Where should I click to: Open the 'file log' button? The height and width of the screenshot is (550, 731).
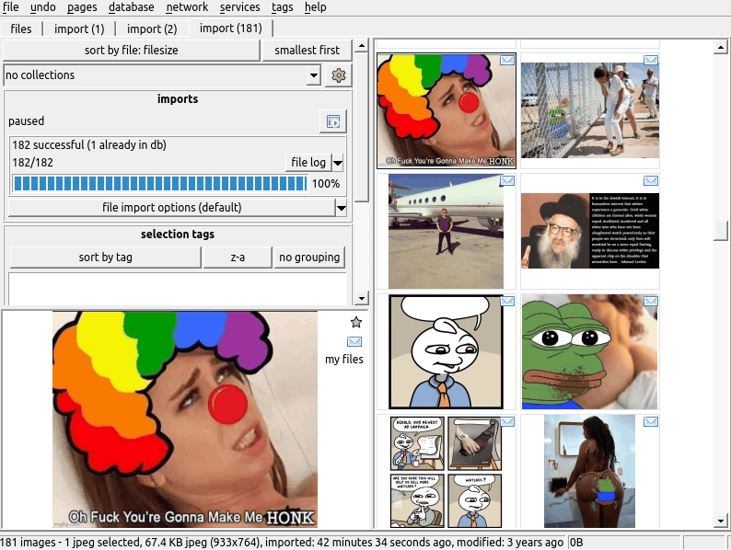click(308, 163)
